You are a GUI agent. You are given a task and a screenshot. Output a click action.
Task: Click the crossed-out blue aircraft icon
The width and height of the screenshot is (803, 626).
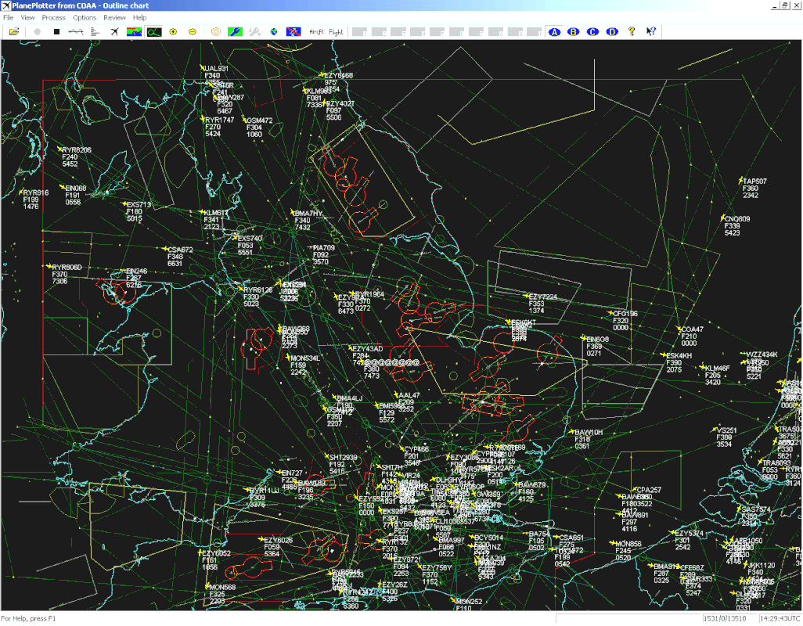pyautogui.click(x=293, y=32)
